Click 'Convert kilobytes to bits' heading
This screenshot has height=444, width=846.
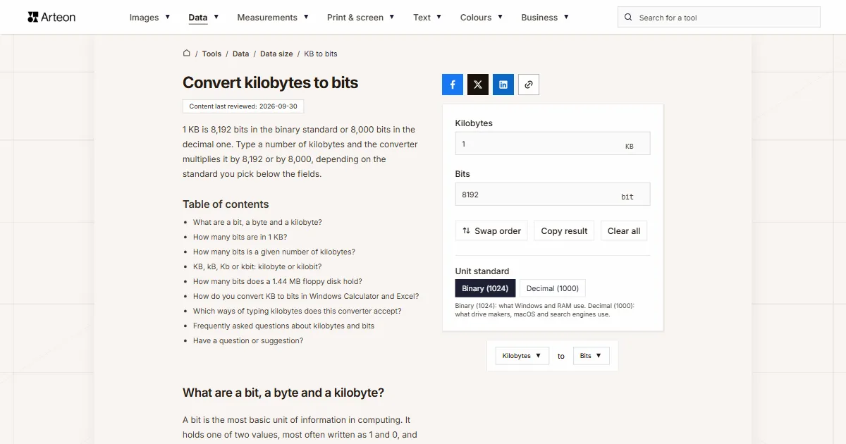click(270, 82)
